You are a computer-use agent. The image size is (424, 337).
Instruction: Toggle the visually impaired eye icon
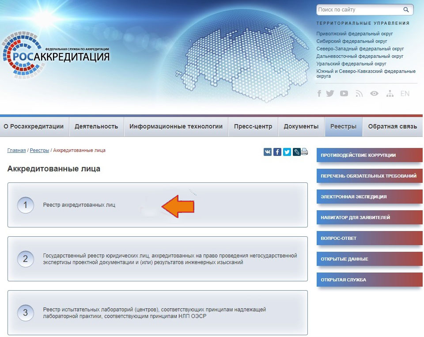tap(374, 94)
